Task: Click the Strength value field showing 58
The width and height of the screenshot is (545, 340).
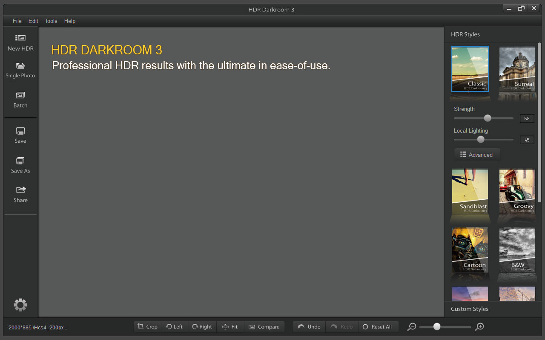Action: (527, 119)
